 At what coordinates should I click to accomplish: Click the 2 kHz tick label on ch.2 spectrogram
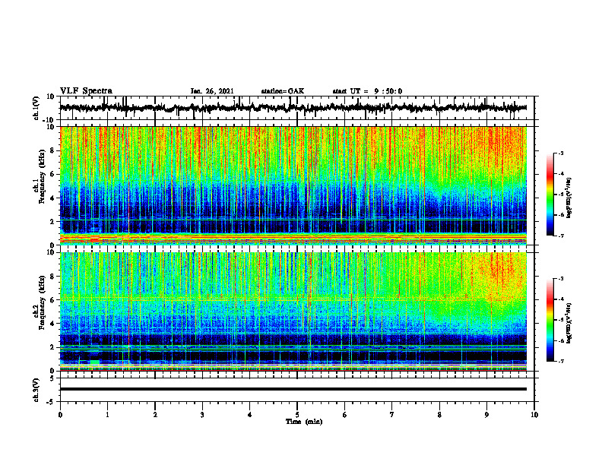(53, 347)
